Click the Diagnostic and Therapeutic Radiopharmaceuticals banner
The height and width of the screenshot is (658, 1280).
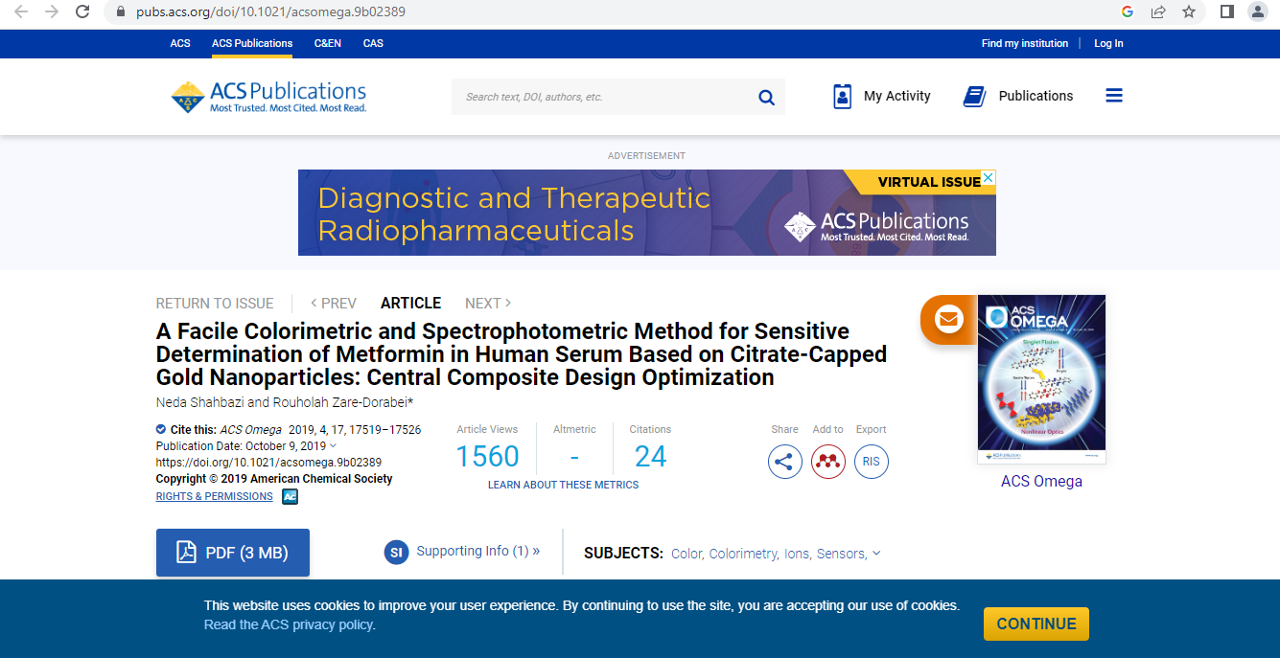[x=647, y=213]
